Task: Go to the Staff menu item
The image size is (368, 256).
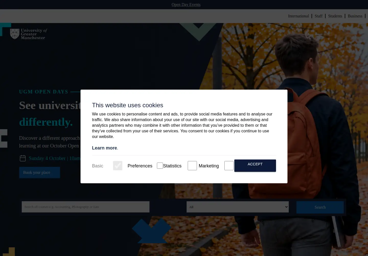Action: pos(318,16)
